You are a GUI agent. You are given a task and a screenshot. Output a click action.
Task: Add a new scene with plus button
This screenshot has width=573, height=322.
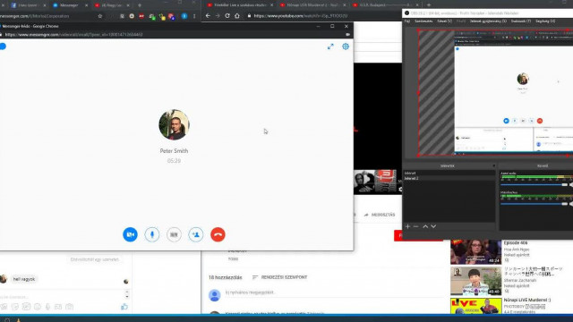point(408,226)
